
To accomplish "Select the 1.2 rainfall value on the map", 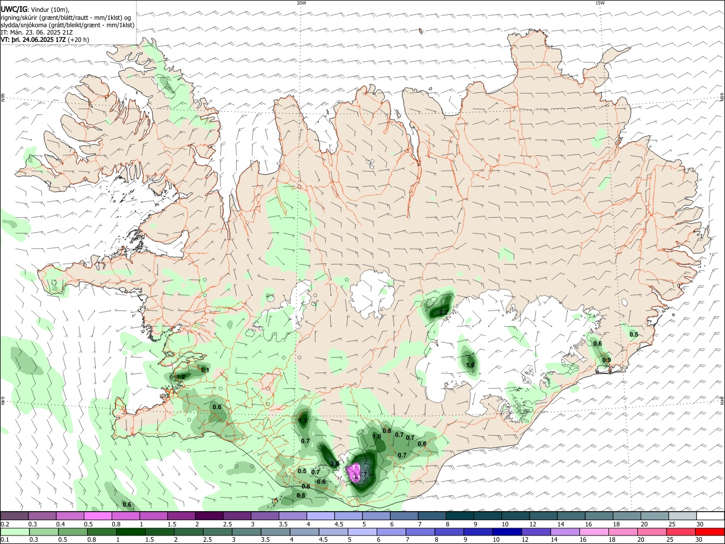I will pos(181,377).
